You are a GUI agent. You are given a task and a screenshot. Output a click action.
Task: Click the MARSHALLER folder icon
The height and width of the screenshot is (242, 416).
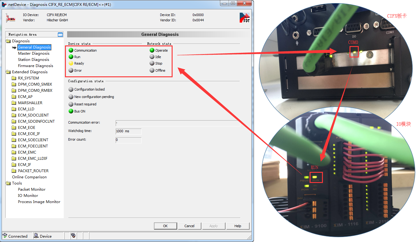point(14,103)
